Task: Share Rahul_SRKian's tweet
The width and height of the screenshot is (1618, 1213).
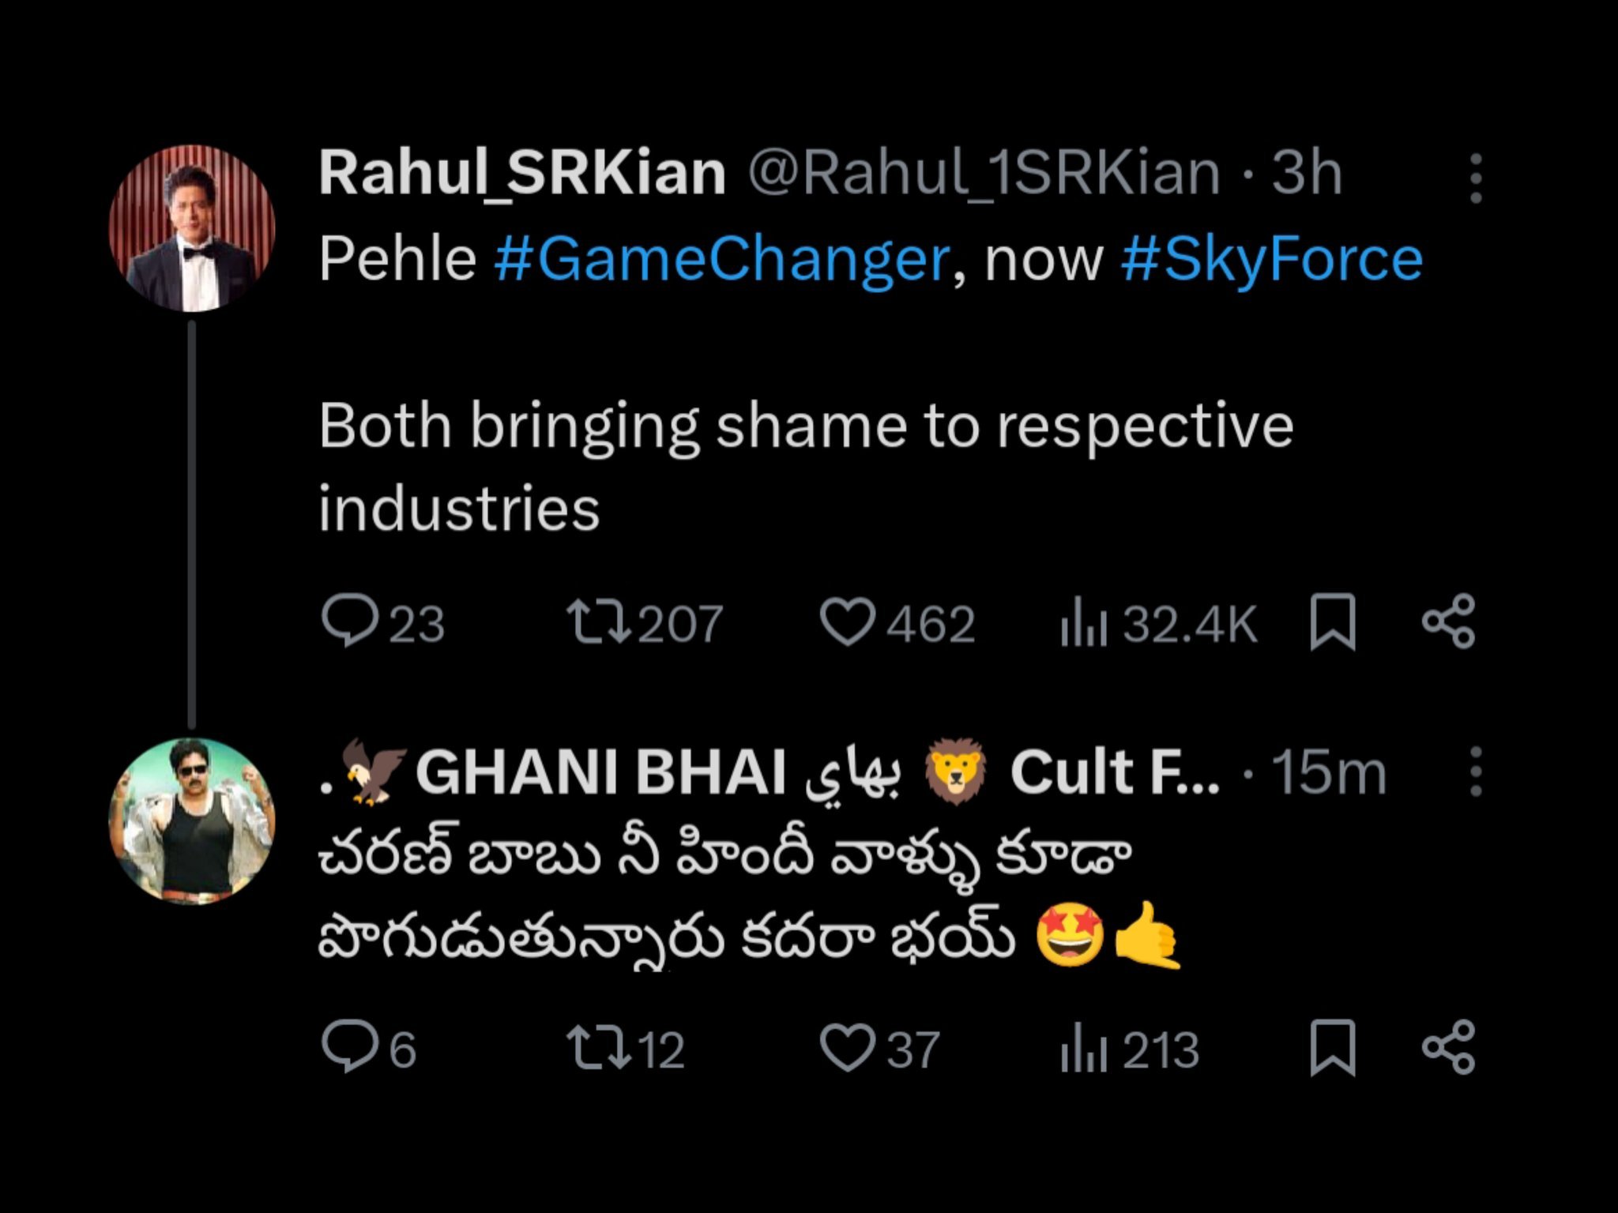Action: [x=1448, y=622]
